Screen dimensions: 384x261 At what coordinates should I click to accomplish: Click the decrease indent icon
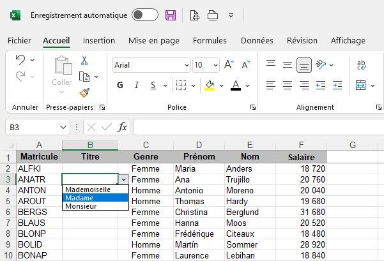click(321, 85)
